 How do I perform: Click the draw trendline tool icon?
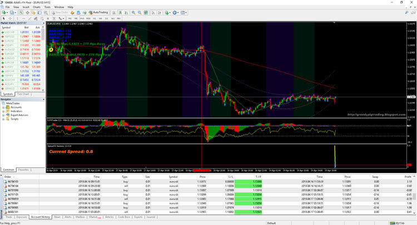tap(29, 18)
